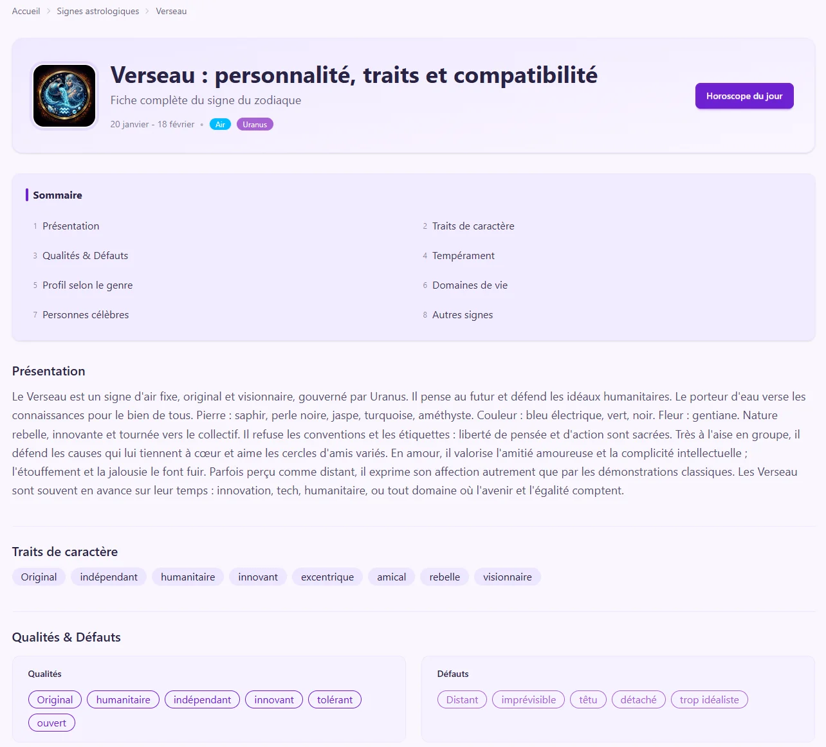Navigate to Domaines de vie section
Viewport: 826px width, 747px height.
pyautogui.click(x=470, y=285)
